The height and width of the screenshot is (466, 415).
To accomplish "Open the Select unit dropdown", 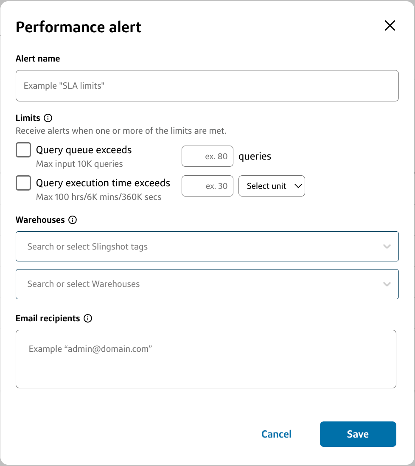I will (x=272, y=186).
